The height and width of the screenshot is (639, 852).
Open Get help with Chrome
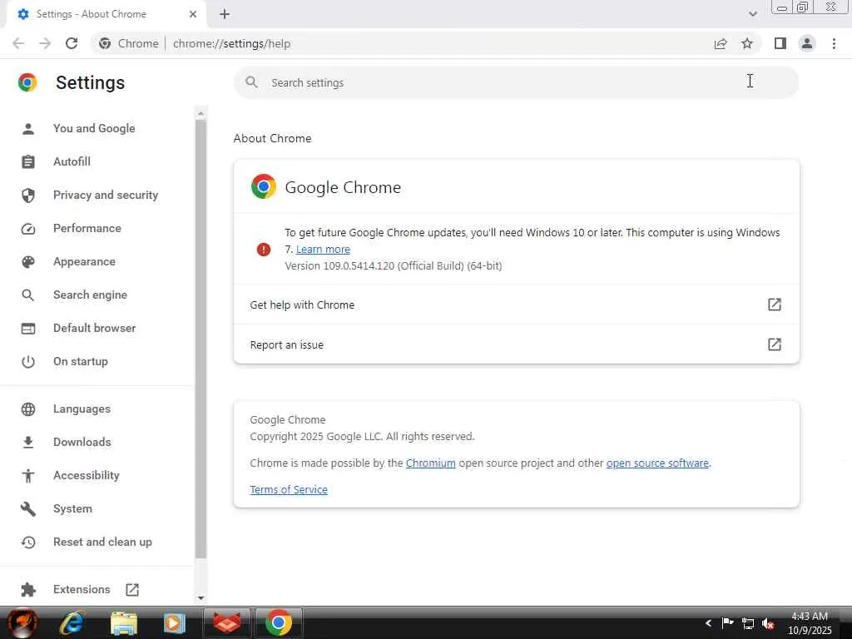tap(516, 305)
